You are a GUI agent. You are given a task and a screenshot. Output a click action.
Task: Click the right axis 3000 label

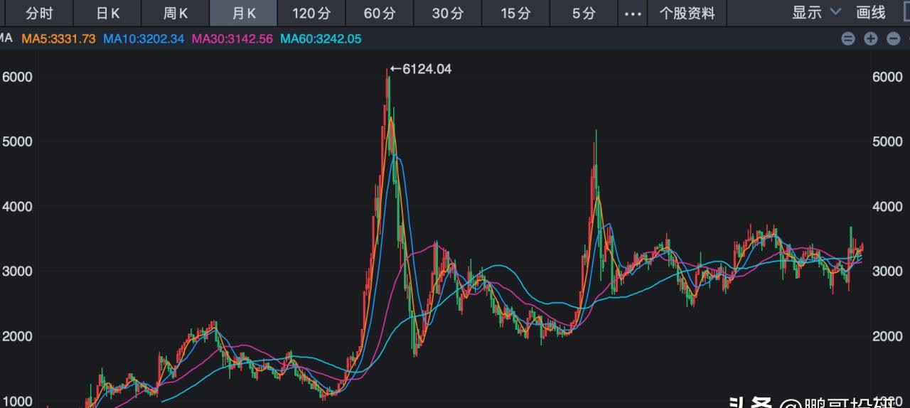[887, 272]
